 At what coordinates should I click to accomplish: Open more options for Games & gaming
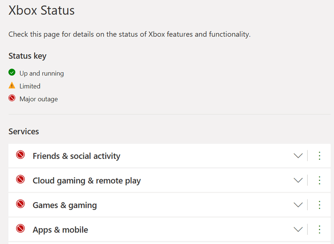[319, 205]
